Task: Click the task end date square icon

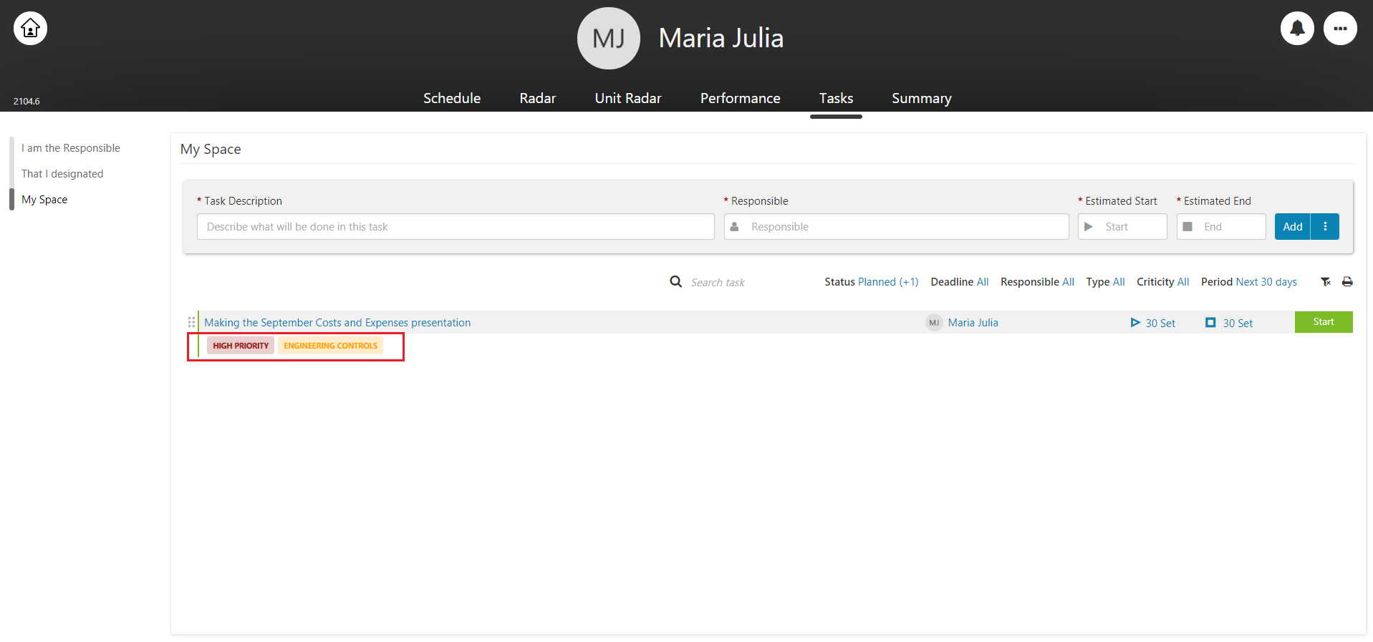Action: click(1210, 323)
